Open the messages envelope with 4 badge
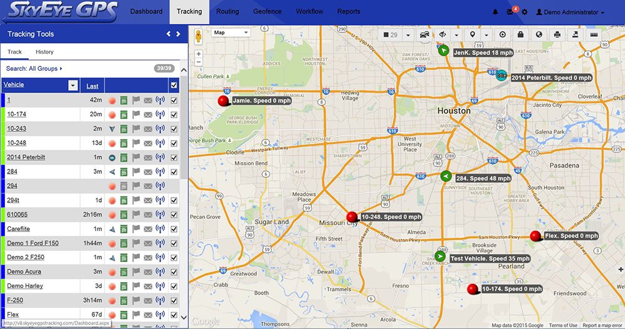 pyautogui.click(x=510, y=12)
